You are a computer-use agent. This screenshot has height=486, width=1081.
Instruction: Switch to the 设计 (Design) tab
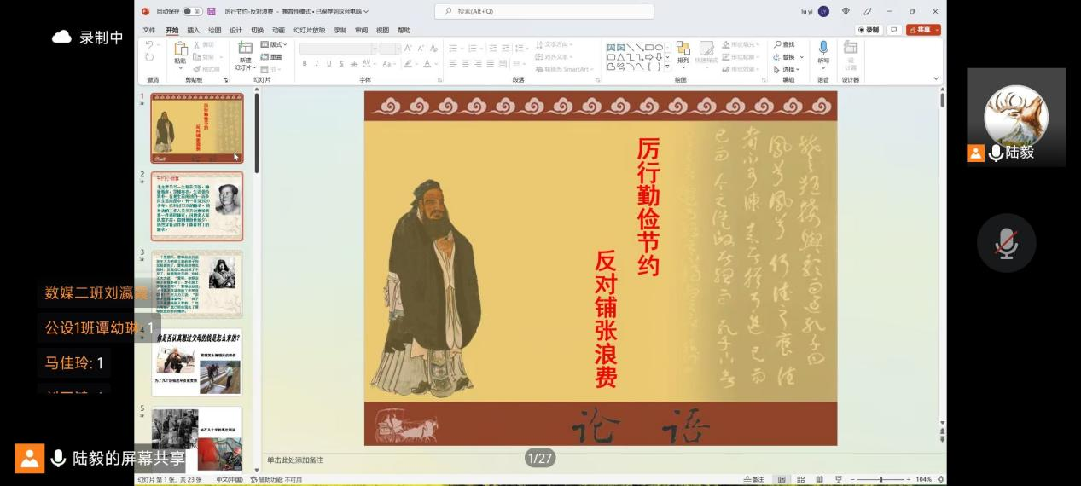235,30
